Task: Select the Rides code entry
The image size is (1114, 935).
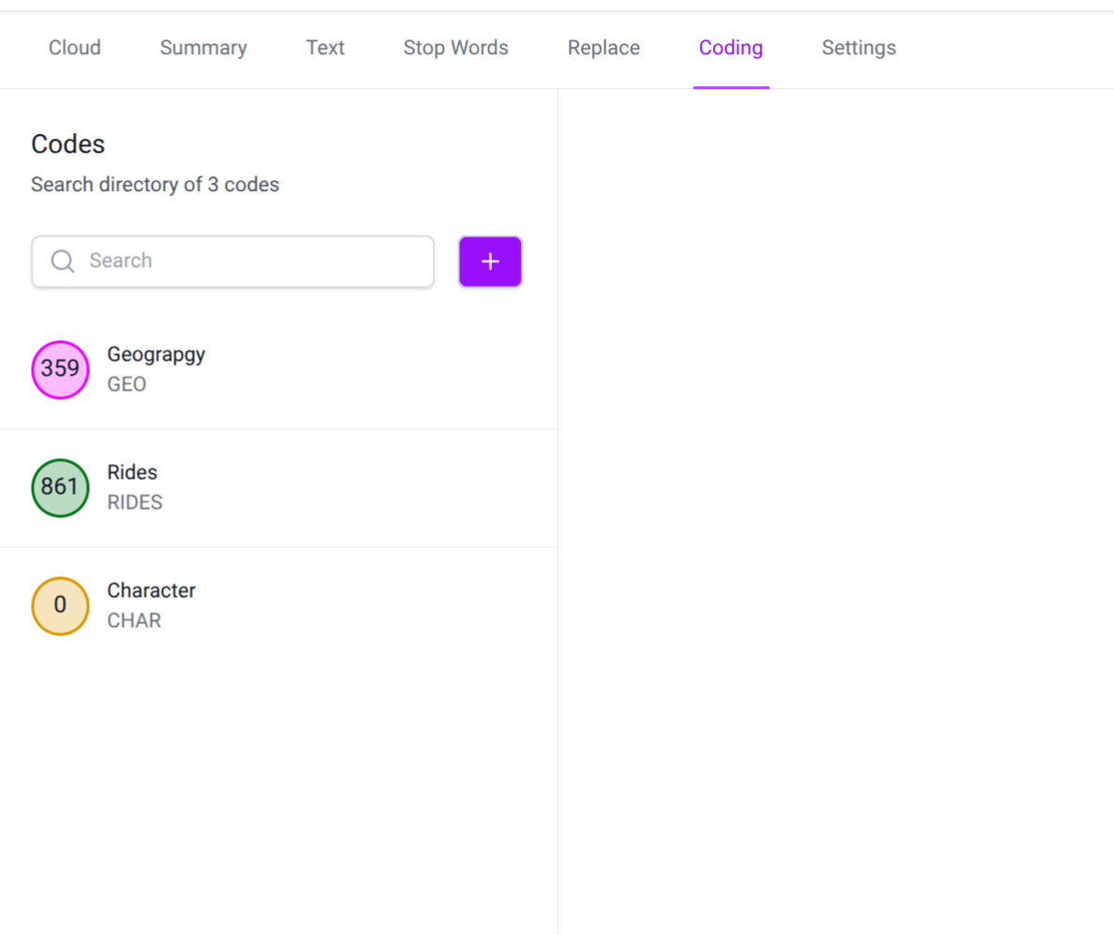Action: tap(278, 488)
